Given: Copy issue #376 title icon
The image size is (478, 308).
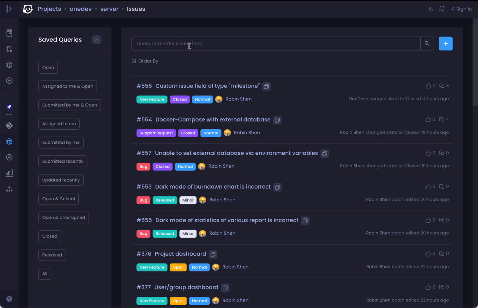Looking at the screenshot, I should pos(213,255).
